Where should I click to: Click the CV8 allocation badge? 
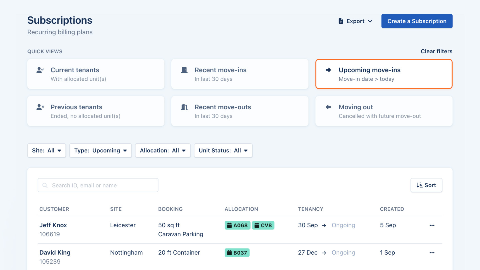[x=263, y=225]
